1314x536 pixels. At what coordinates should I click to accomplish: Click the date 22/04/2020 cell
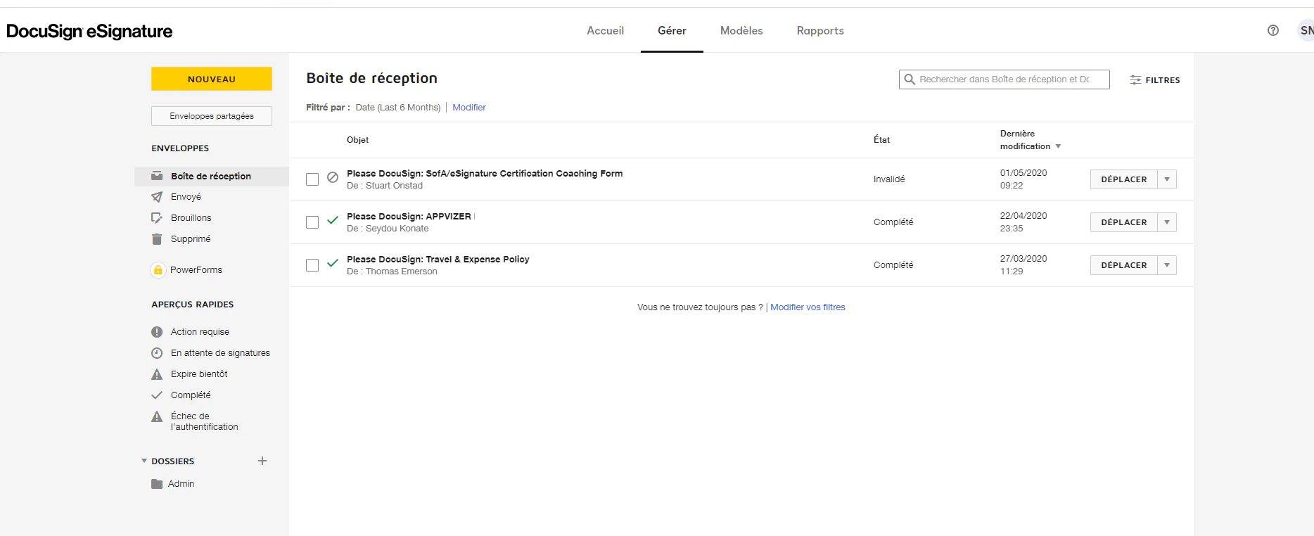1023,216
